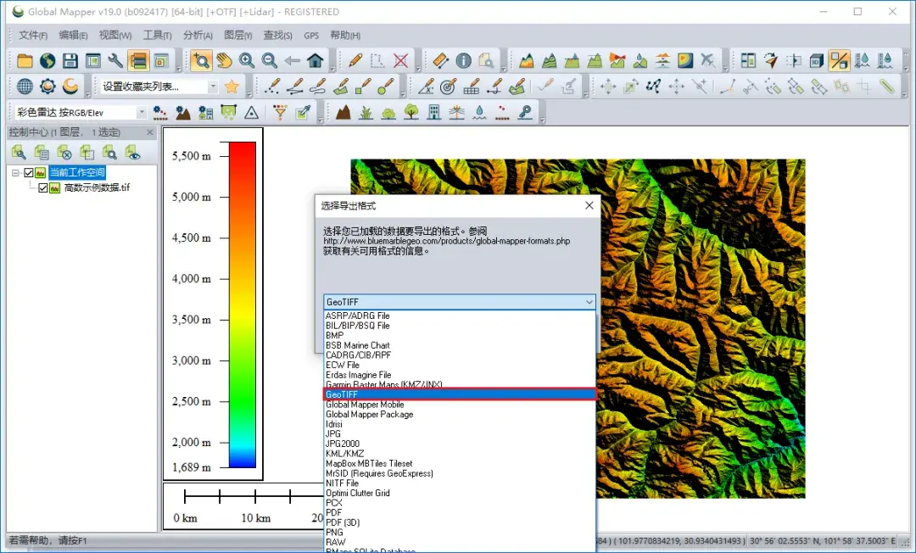Open the 分析 menu
The height and width of the screenshot is (553, 916).
tap(198, 36)
